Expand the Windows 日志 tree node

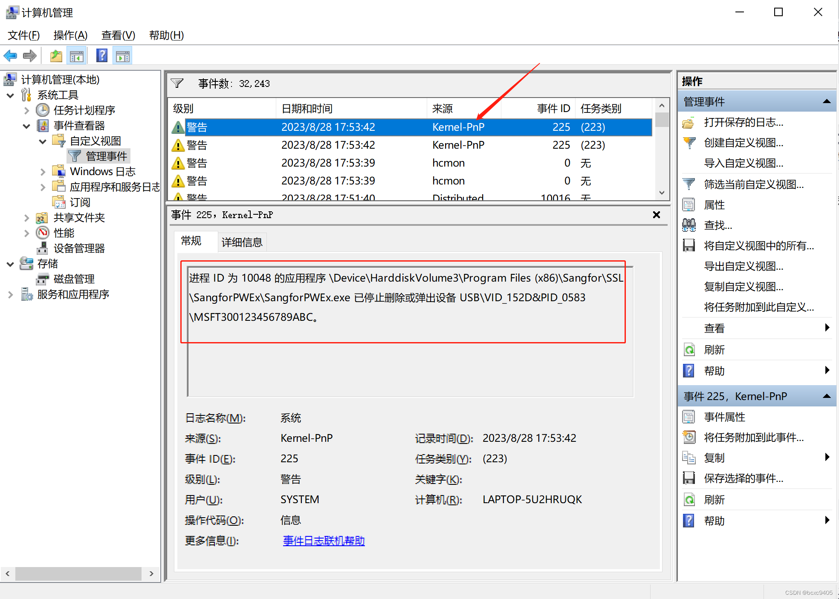click(x=43, y=172)
